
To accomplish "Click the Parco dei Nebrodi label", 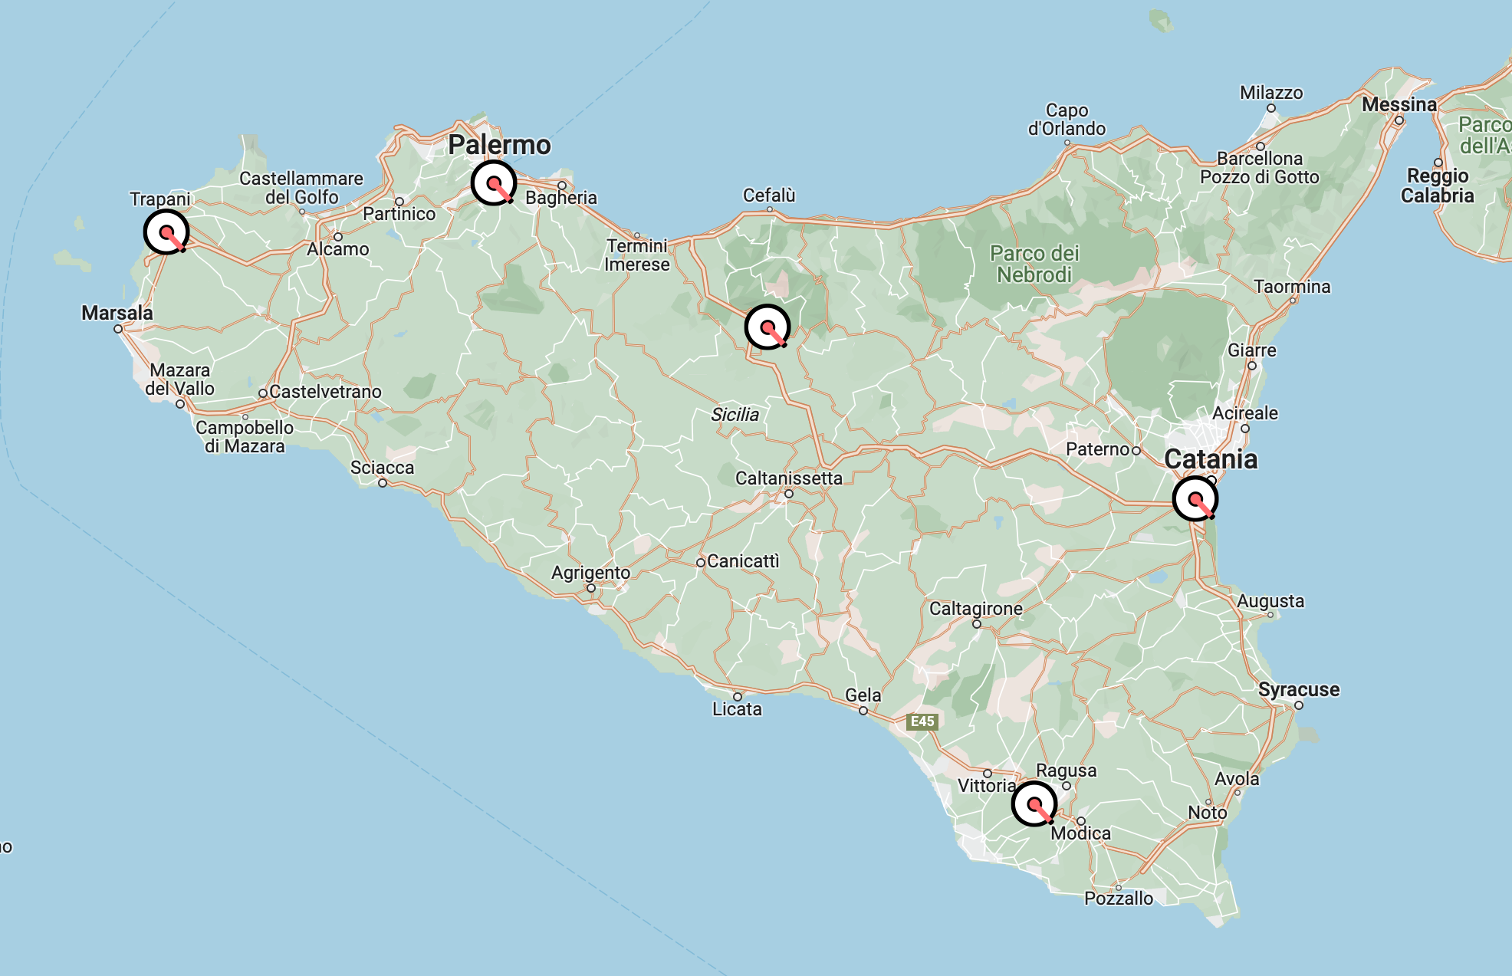I will click(x=1034, y=264).
